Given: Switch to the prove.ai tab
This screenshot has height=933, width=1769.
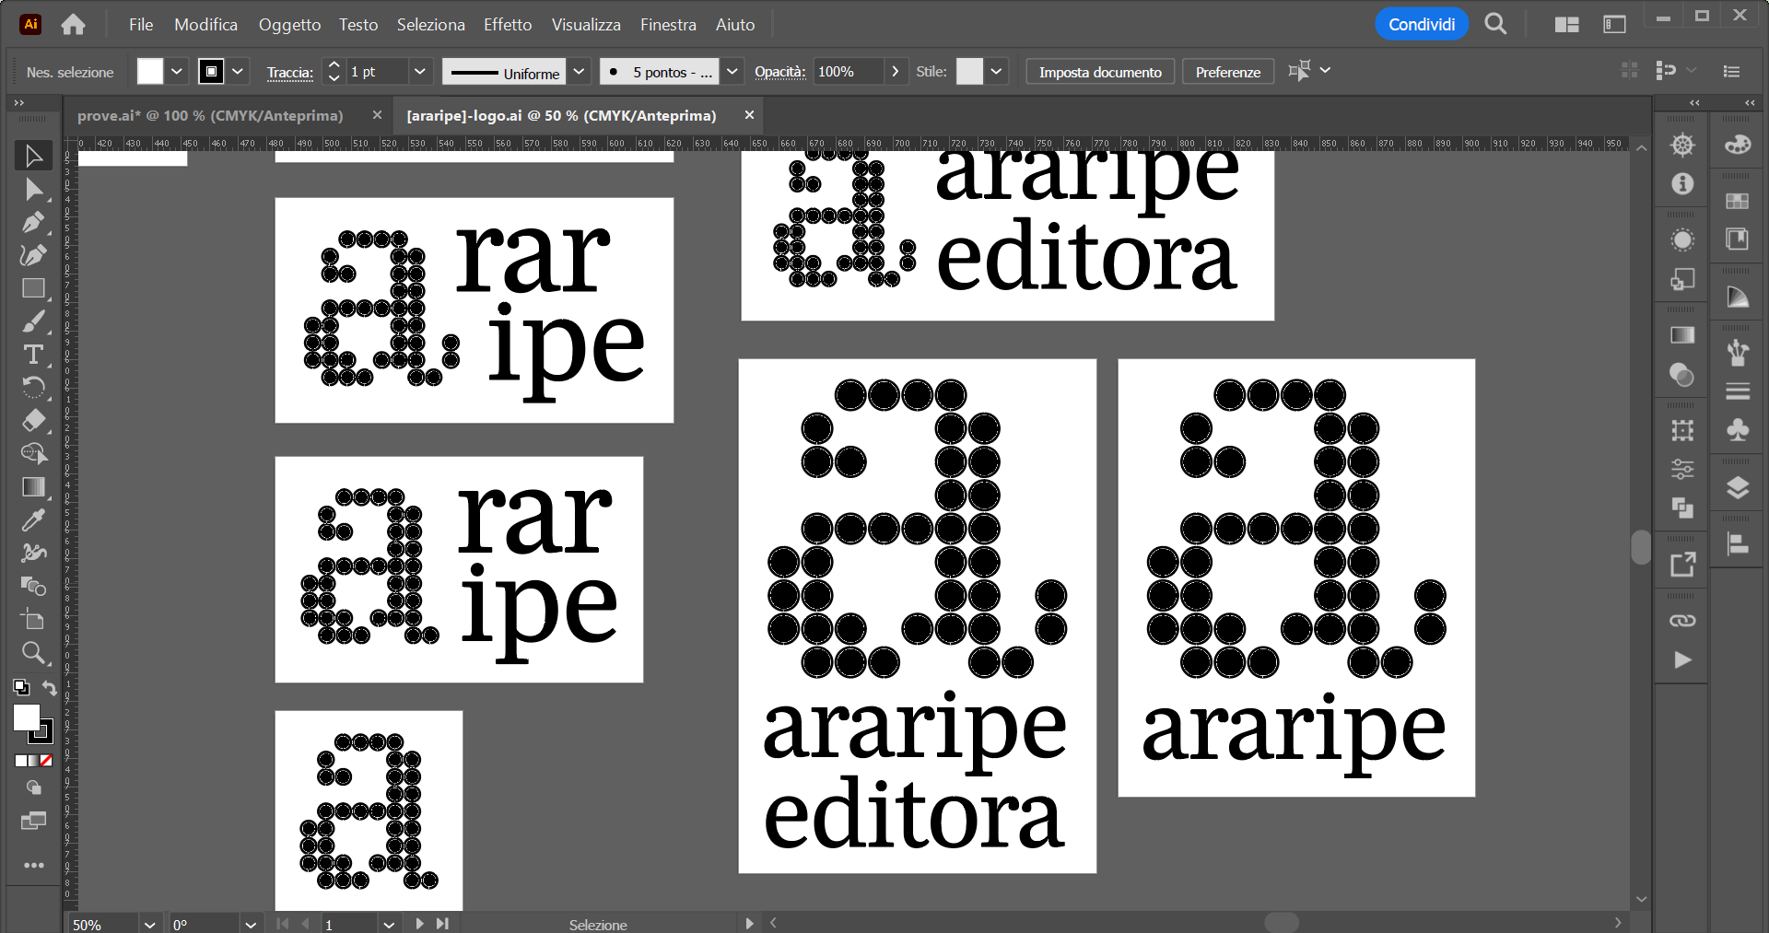Looking at the screenshot, I should [x=210, y=116].
